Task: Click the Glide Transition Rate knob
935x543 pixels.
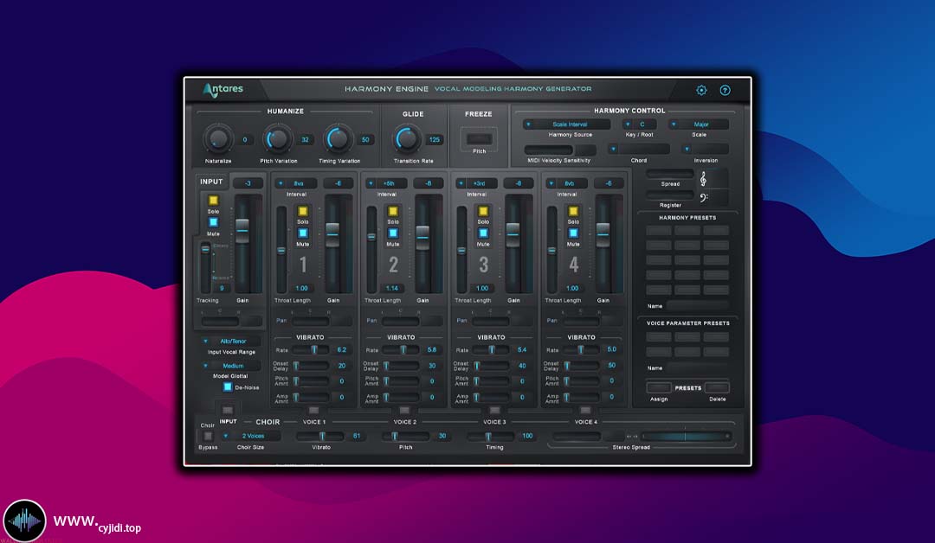Action: coord(407,139)
